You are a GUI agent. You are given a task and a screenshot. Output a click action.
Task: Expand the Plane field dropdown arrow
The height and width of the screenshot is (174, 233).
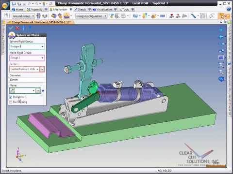coord(33,90)
